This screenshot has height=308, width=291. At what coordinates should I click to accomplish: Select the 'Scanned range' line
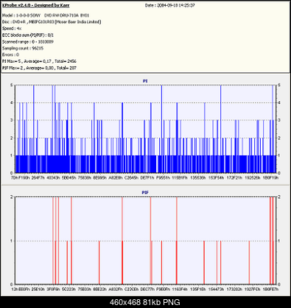point(28,42)
